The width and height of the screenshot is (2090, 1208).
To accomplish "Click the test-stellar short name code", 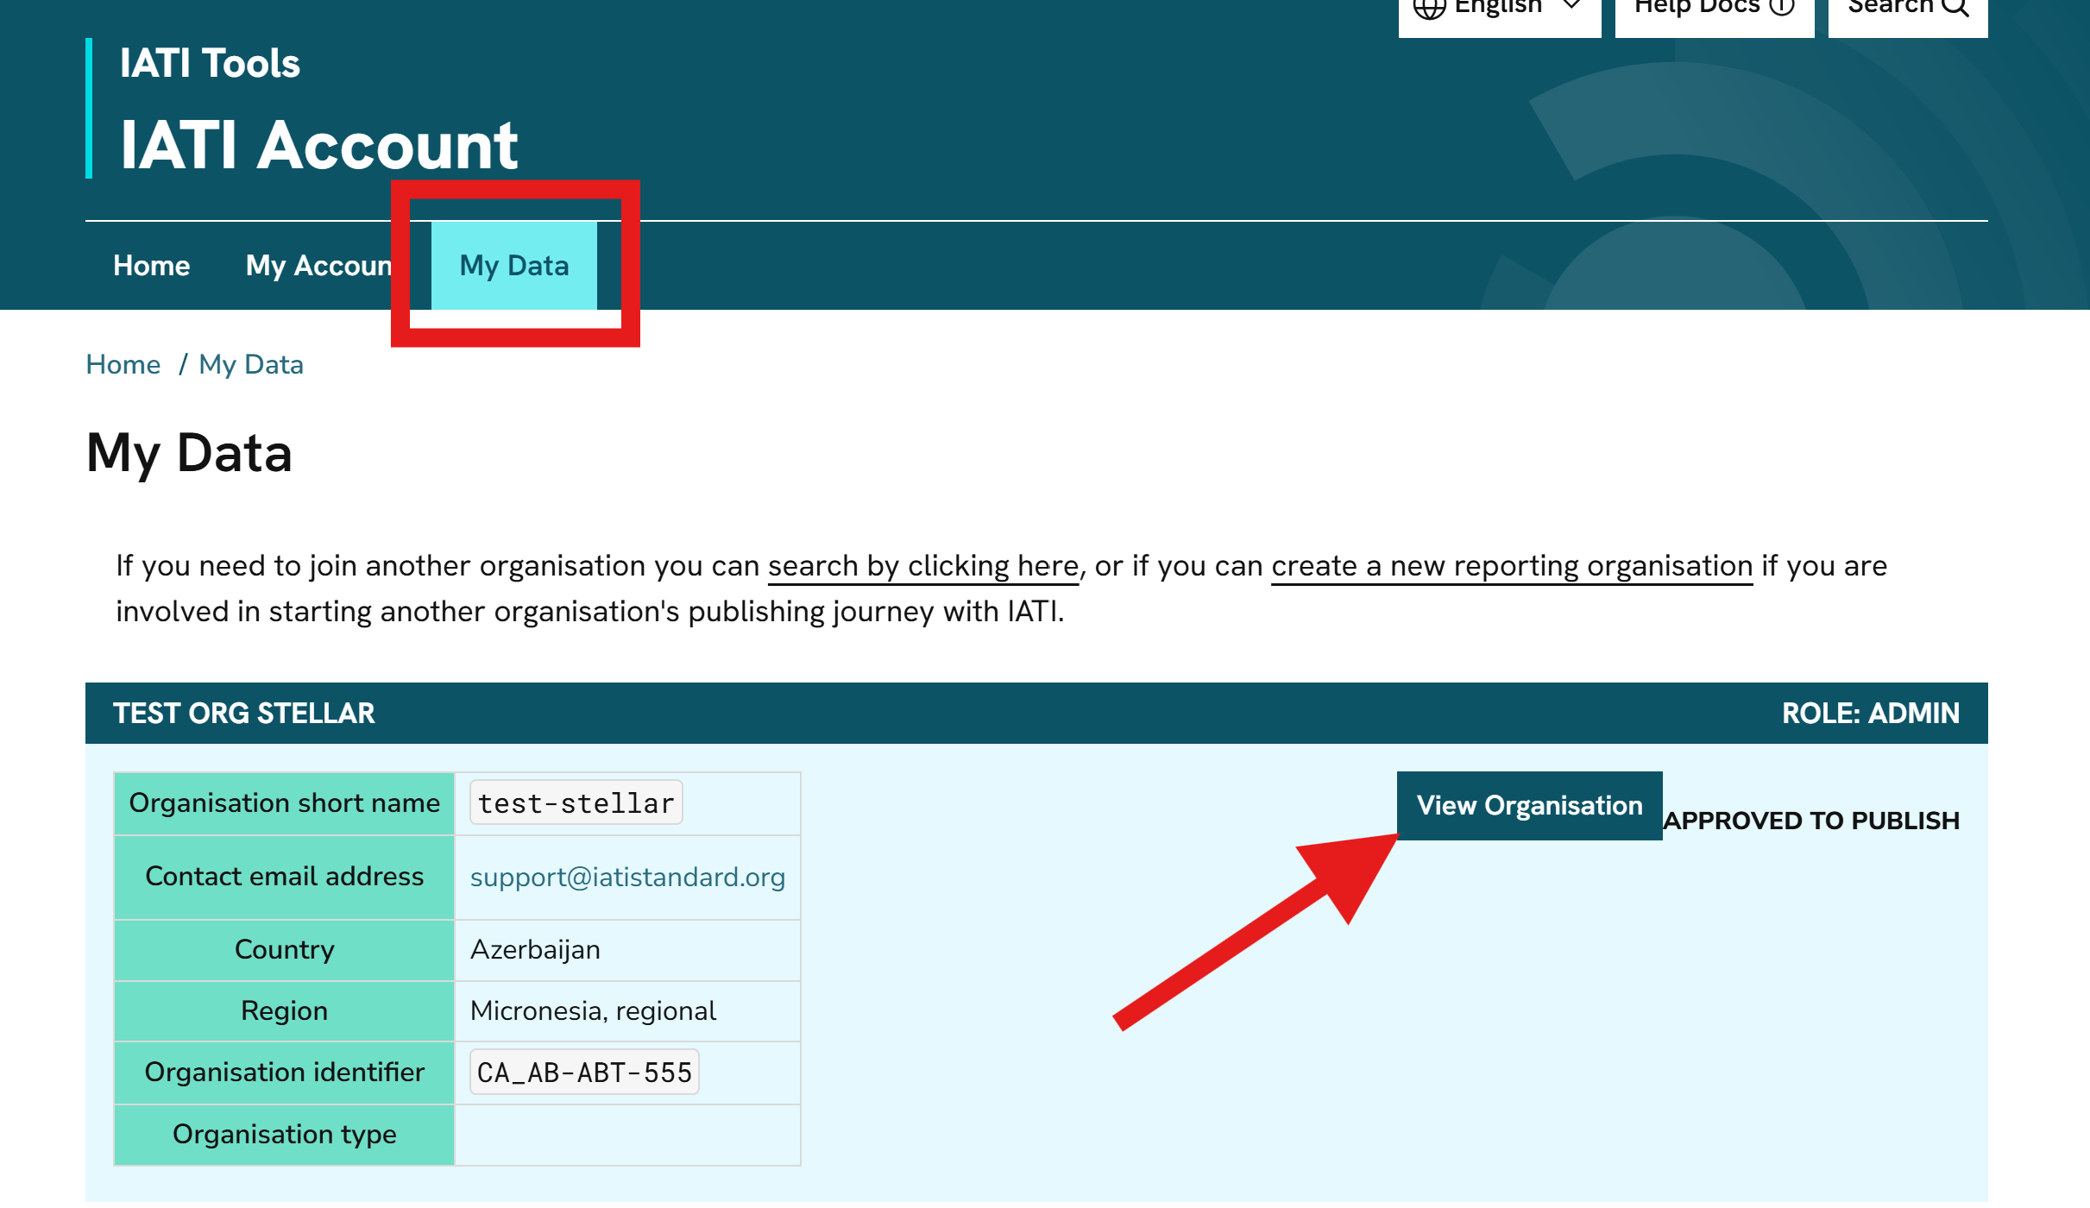I will point(576,803).
